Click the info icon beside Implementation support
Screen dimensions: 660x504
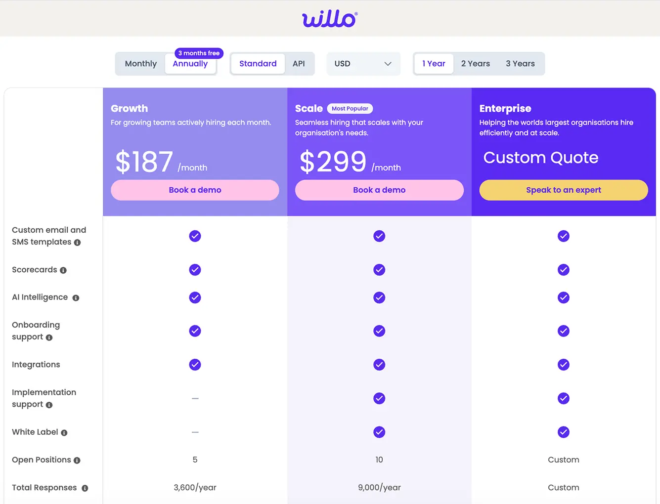coord(49,405)
